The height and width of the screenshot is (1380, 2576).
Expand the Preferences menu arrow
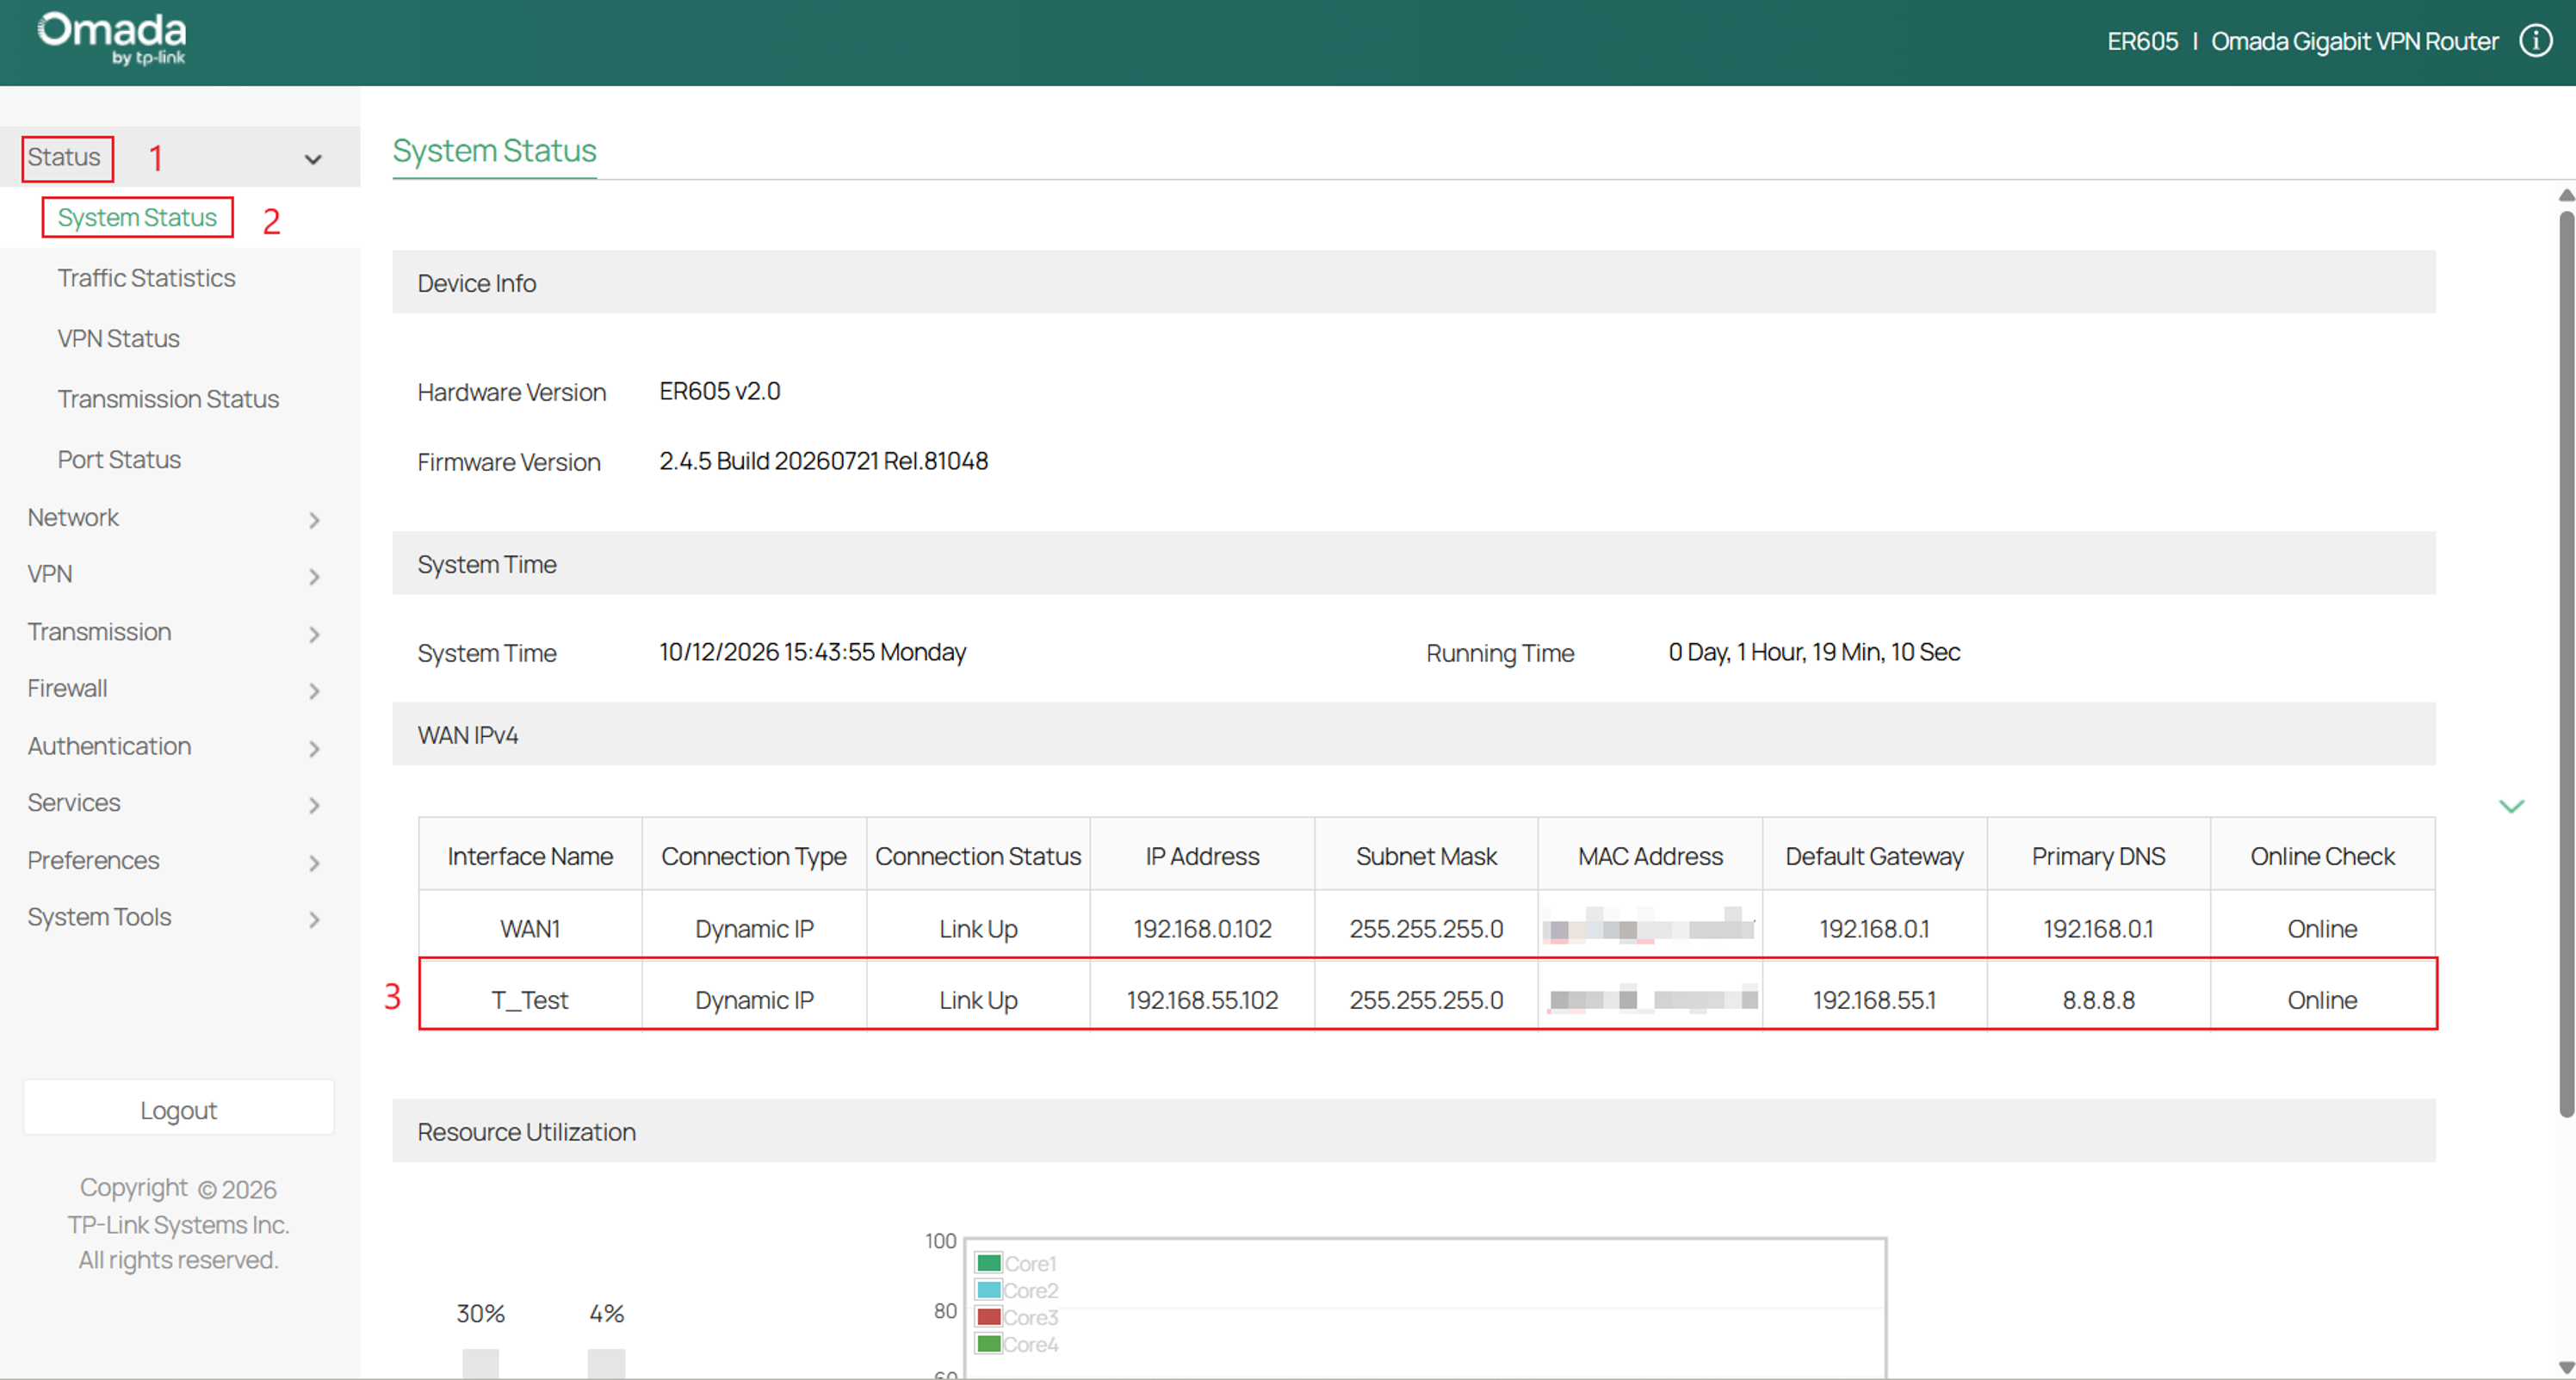pos(314,862)
